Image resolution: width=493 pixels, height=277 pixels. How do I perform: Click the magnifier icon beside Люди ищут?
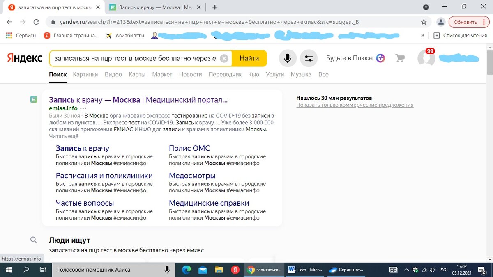tap(34, 240)
